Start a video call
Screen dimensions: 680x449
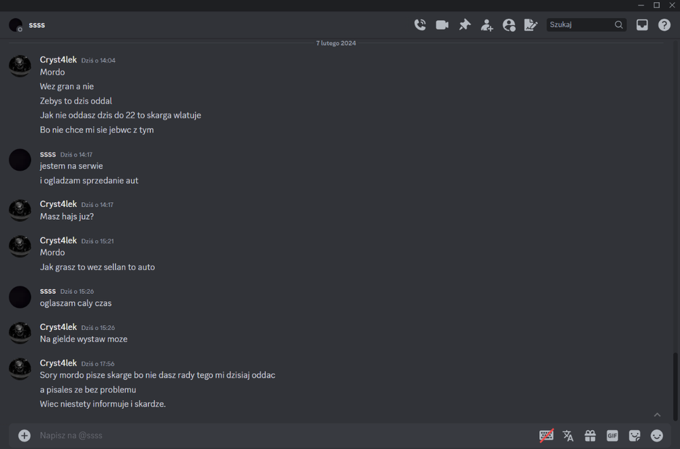coord(442,24)
